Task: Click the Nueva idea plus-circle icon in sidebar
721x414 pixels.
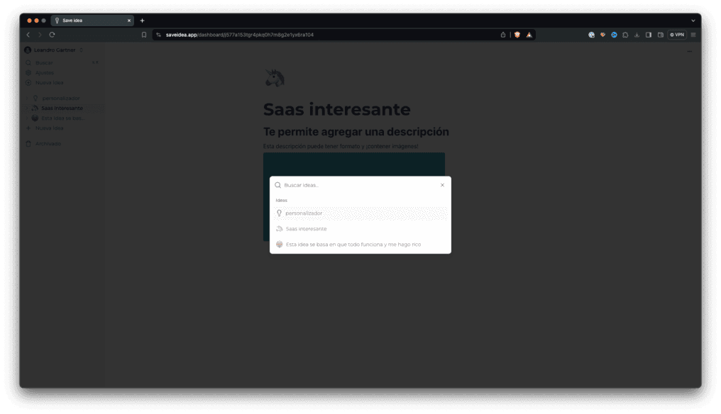Action: [28, 82]
